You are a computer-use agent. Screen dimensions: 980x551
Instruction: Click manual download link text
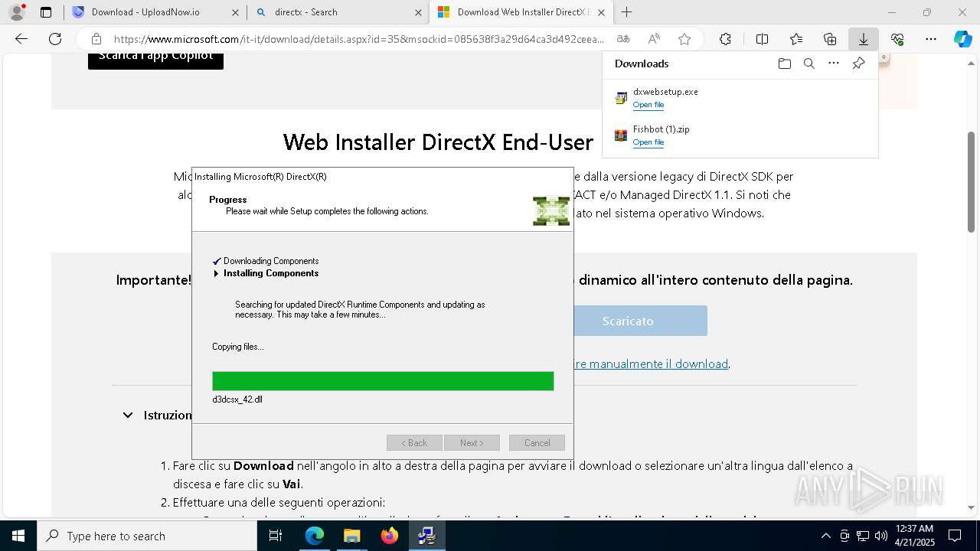[651, 364]
